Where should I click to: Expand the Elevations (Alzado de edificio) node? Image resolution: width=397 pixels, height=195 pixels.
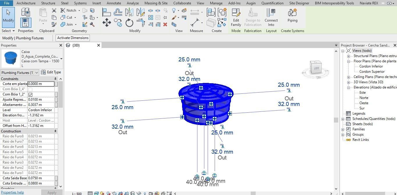click(x=348, y=87)
